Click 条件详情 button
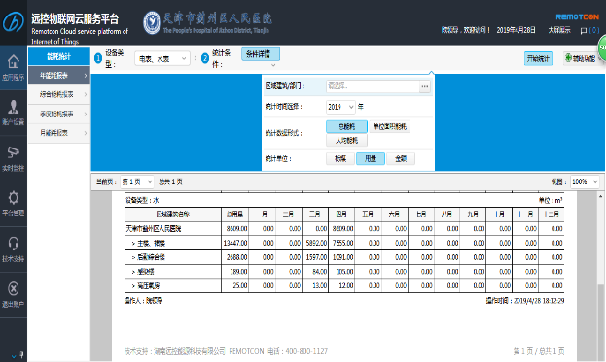The image size is (606, 362). pyautogui.click(x=260, y=54)
